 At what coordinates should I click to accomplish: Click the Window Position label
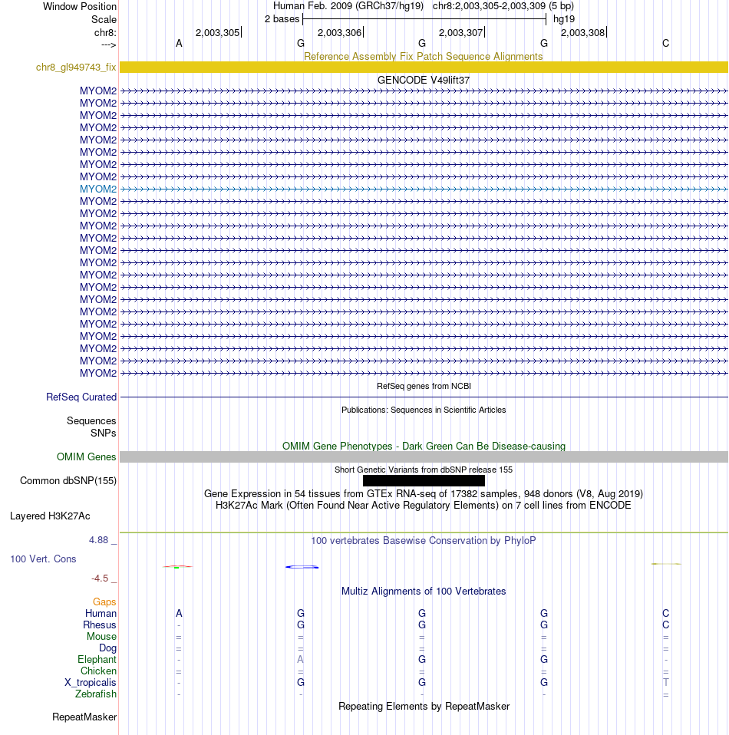(x=80, y=7)
